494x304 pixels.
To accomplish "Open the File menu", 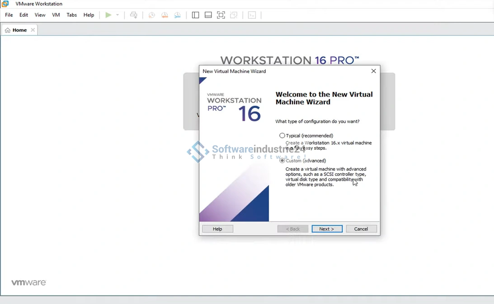I will click(x=9, y=15).
